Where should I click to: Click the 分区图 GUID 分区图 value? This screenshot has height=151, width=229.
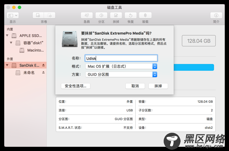124,119
